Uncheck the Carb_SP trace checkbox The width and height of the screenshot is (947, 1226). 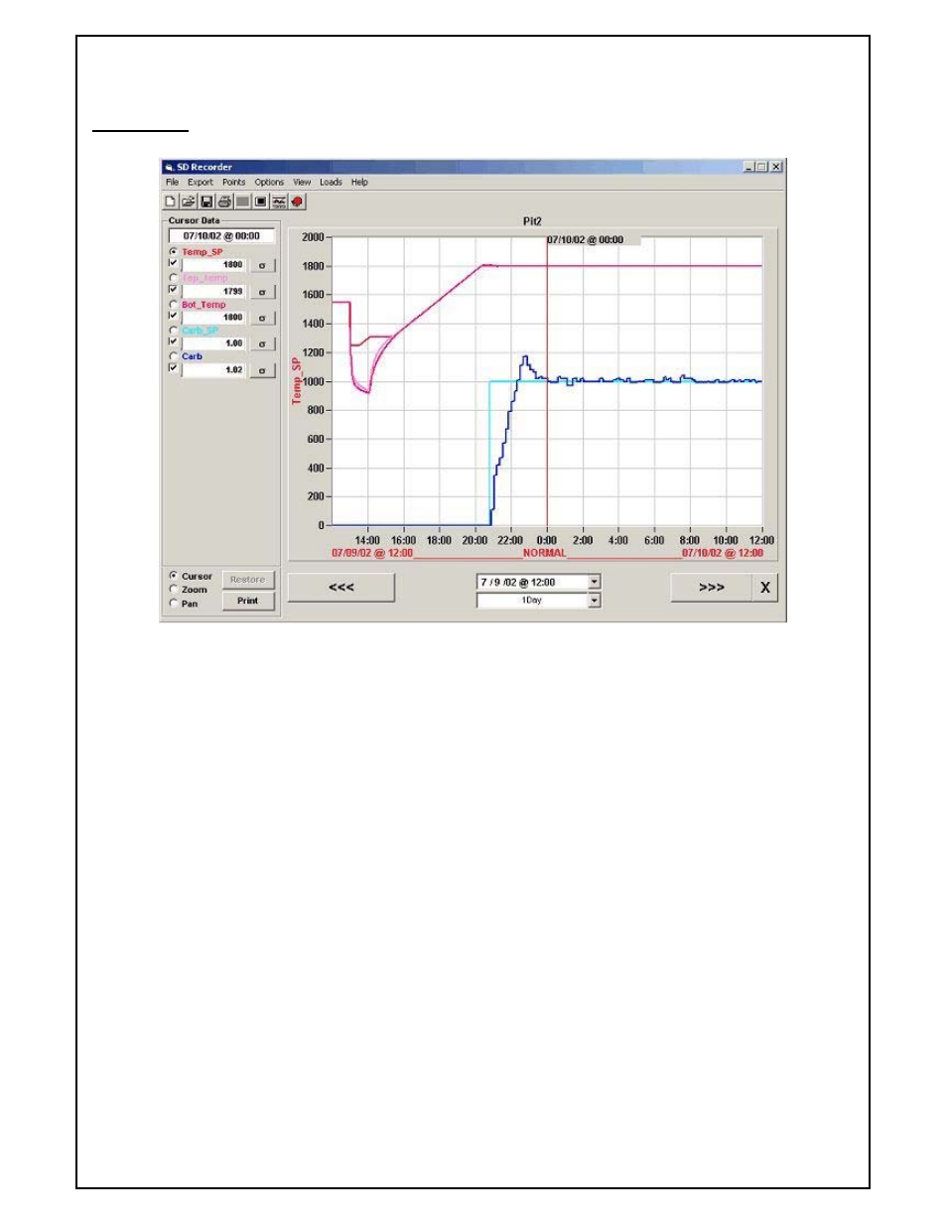pos(174,341)
